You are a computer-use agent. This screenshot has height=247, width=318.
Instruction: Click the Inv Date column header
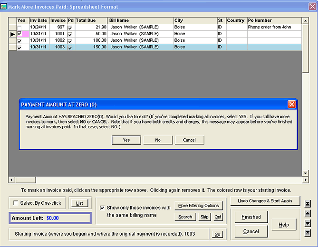click(39, 20)
